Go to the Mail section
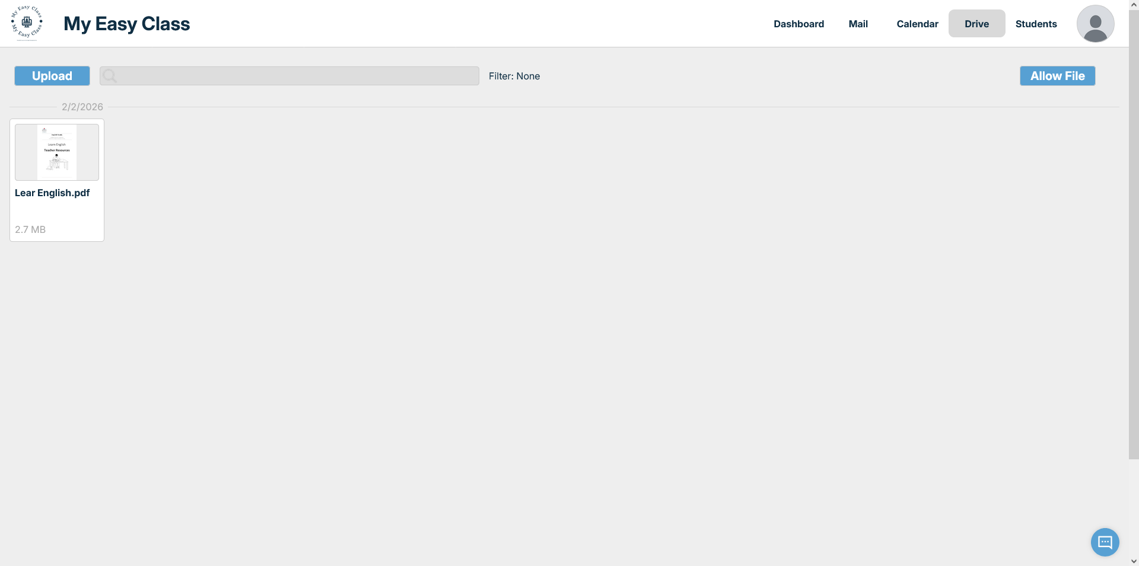1139x566 pixels. 858,24
